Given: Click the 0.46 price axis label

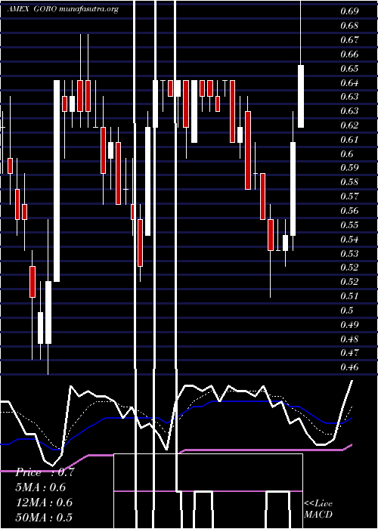Looking at the screenshot, I should click(x=349, y=367).
